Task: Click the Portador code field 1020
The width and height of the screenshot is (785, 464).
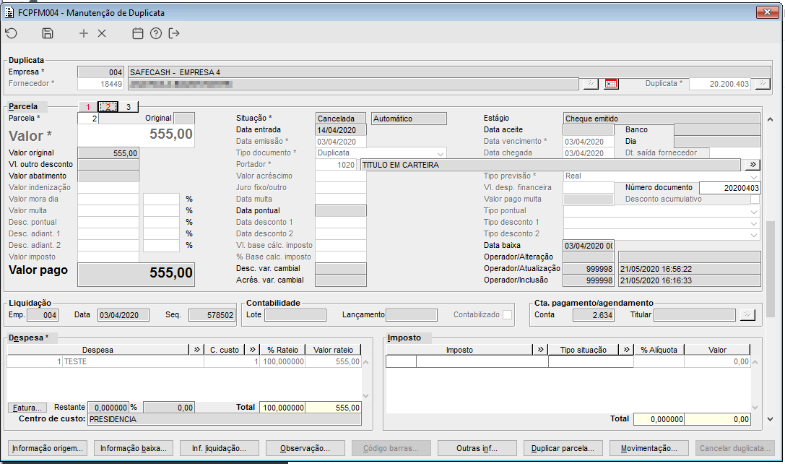Action: (x=336, y=165)
